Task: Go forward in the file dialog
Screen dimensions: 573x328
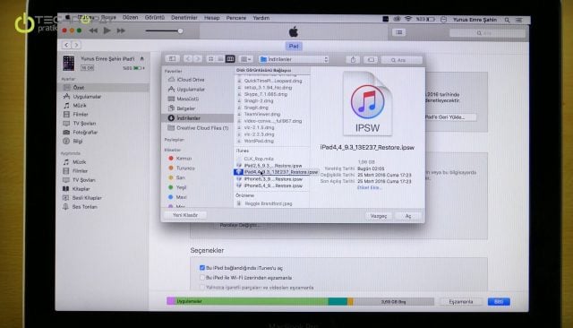Action: pos(198,59)
